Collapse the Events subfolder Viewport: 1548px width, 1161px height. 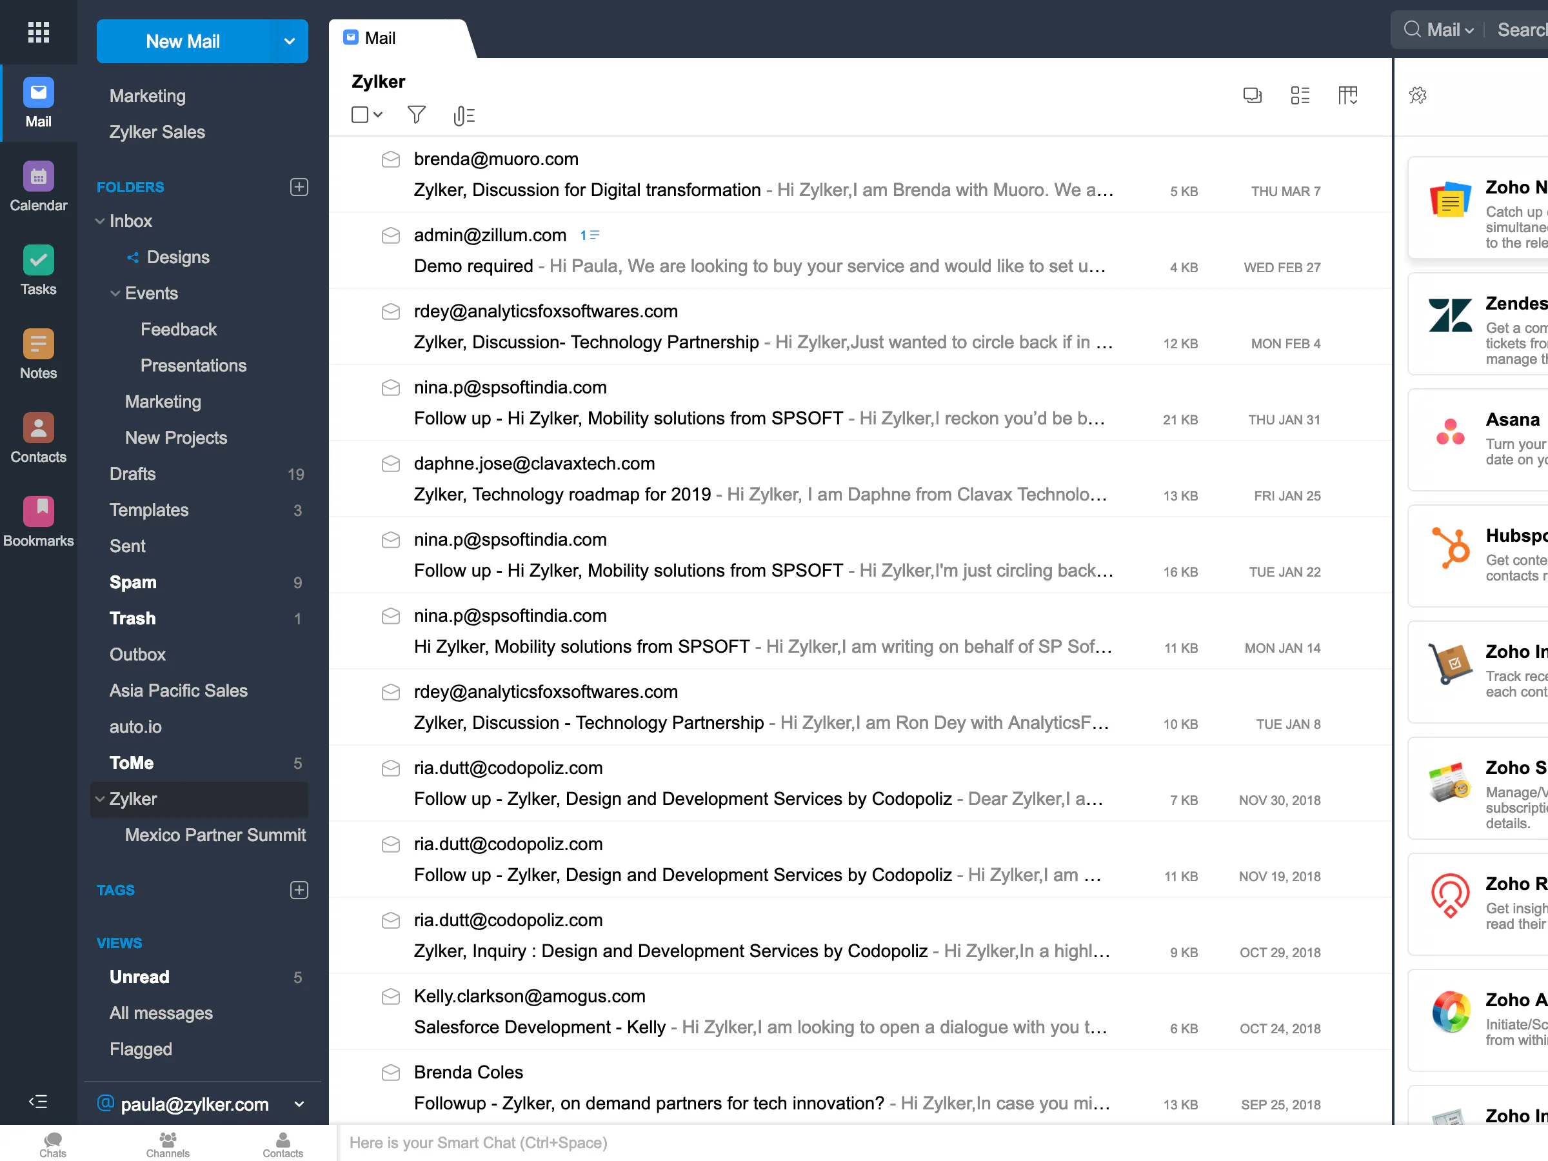tap(115, 293)
